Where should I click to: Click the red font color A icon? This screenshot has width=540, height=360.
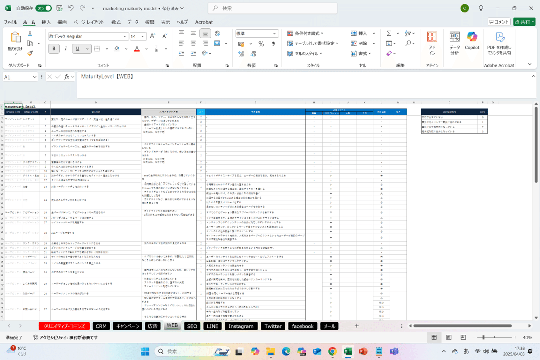137,49
